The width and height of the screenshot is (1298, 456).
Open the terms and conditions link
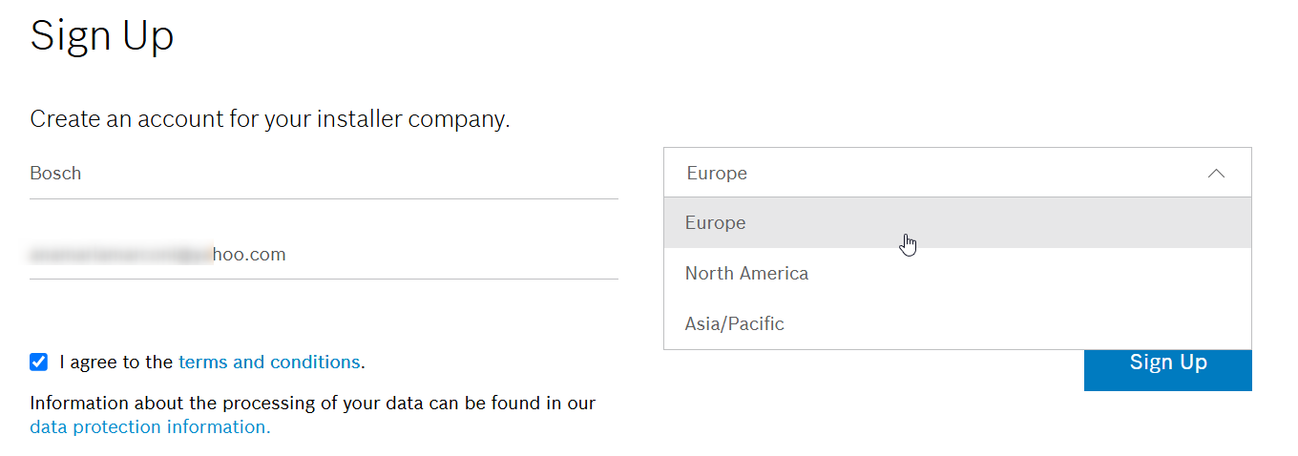coord(269,363)
